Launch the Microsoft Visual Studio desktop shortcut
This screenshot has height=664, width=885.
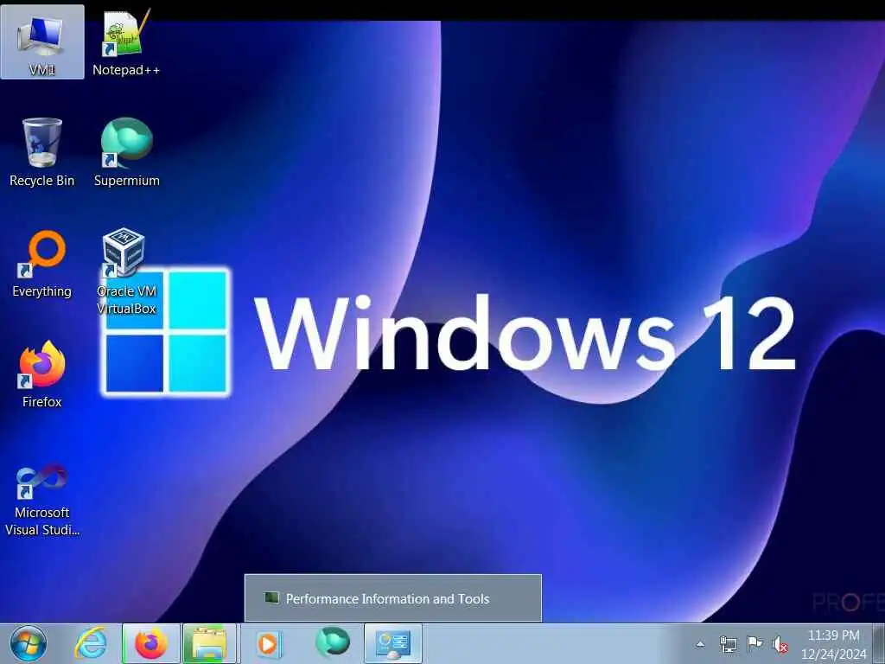click(42, 501)
